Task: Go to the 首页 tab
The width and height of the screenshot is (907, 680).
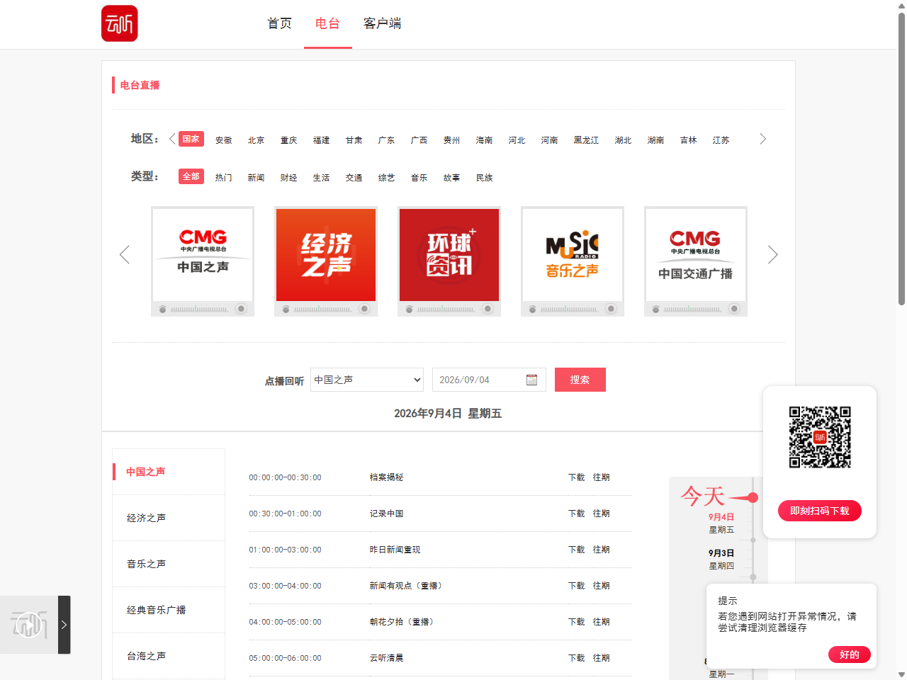Action: (279, 23)
